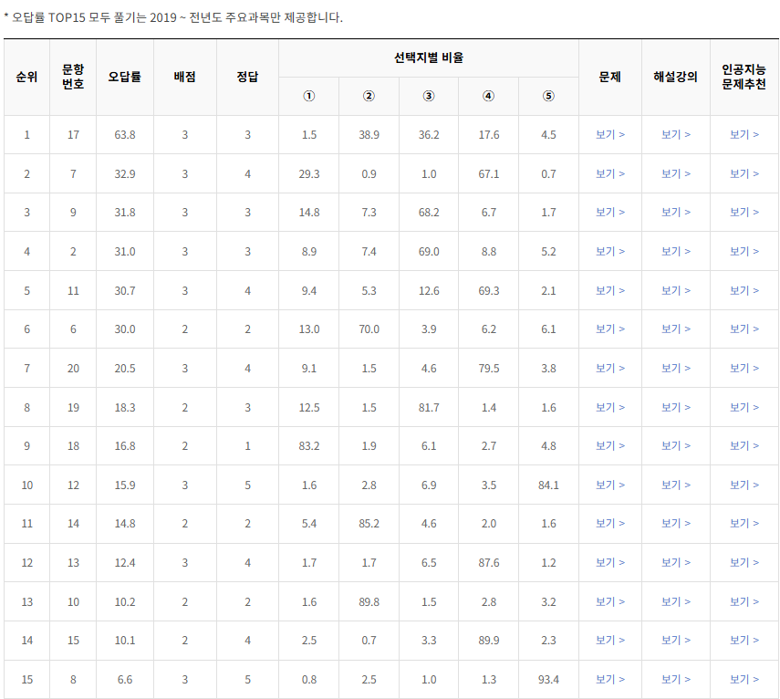The image size is (780, 699).
Task: Open 해설강의 for question 13 row
Action: tap(675, 563)
